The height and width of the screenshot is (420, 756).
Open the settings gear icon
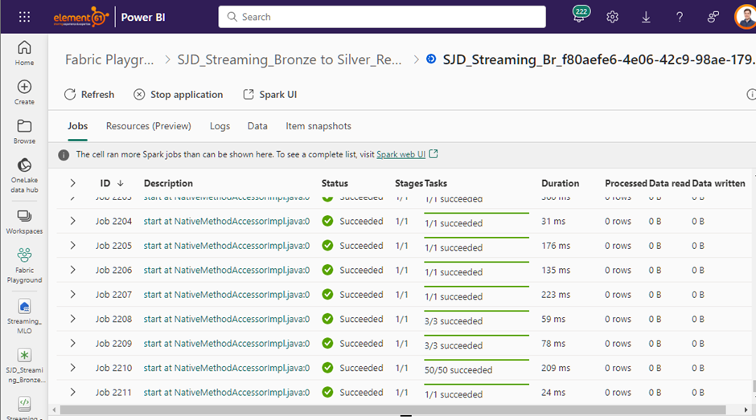612,17
